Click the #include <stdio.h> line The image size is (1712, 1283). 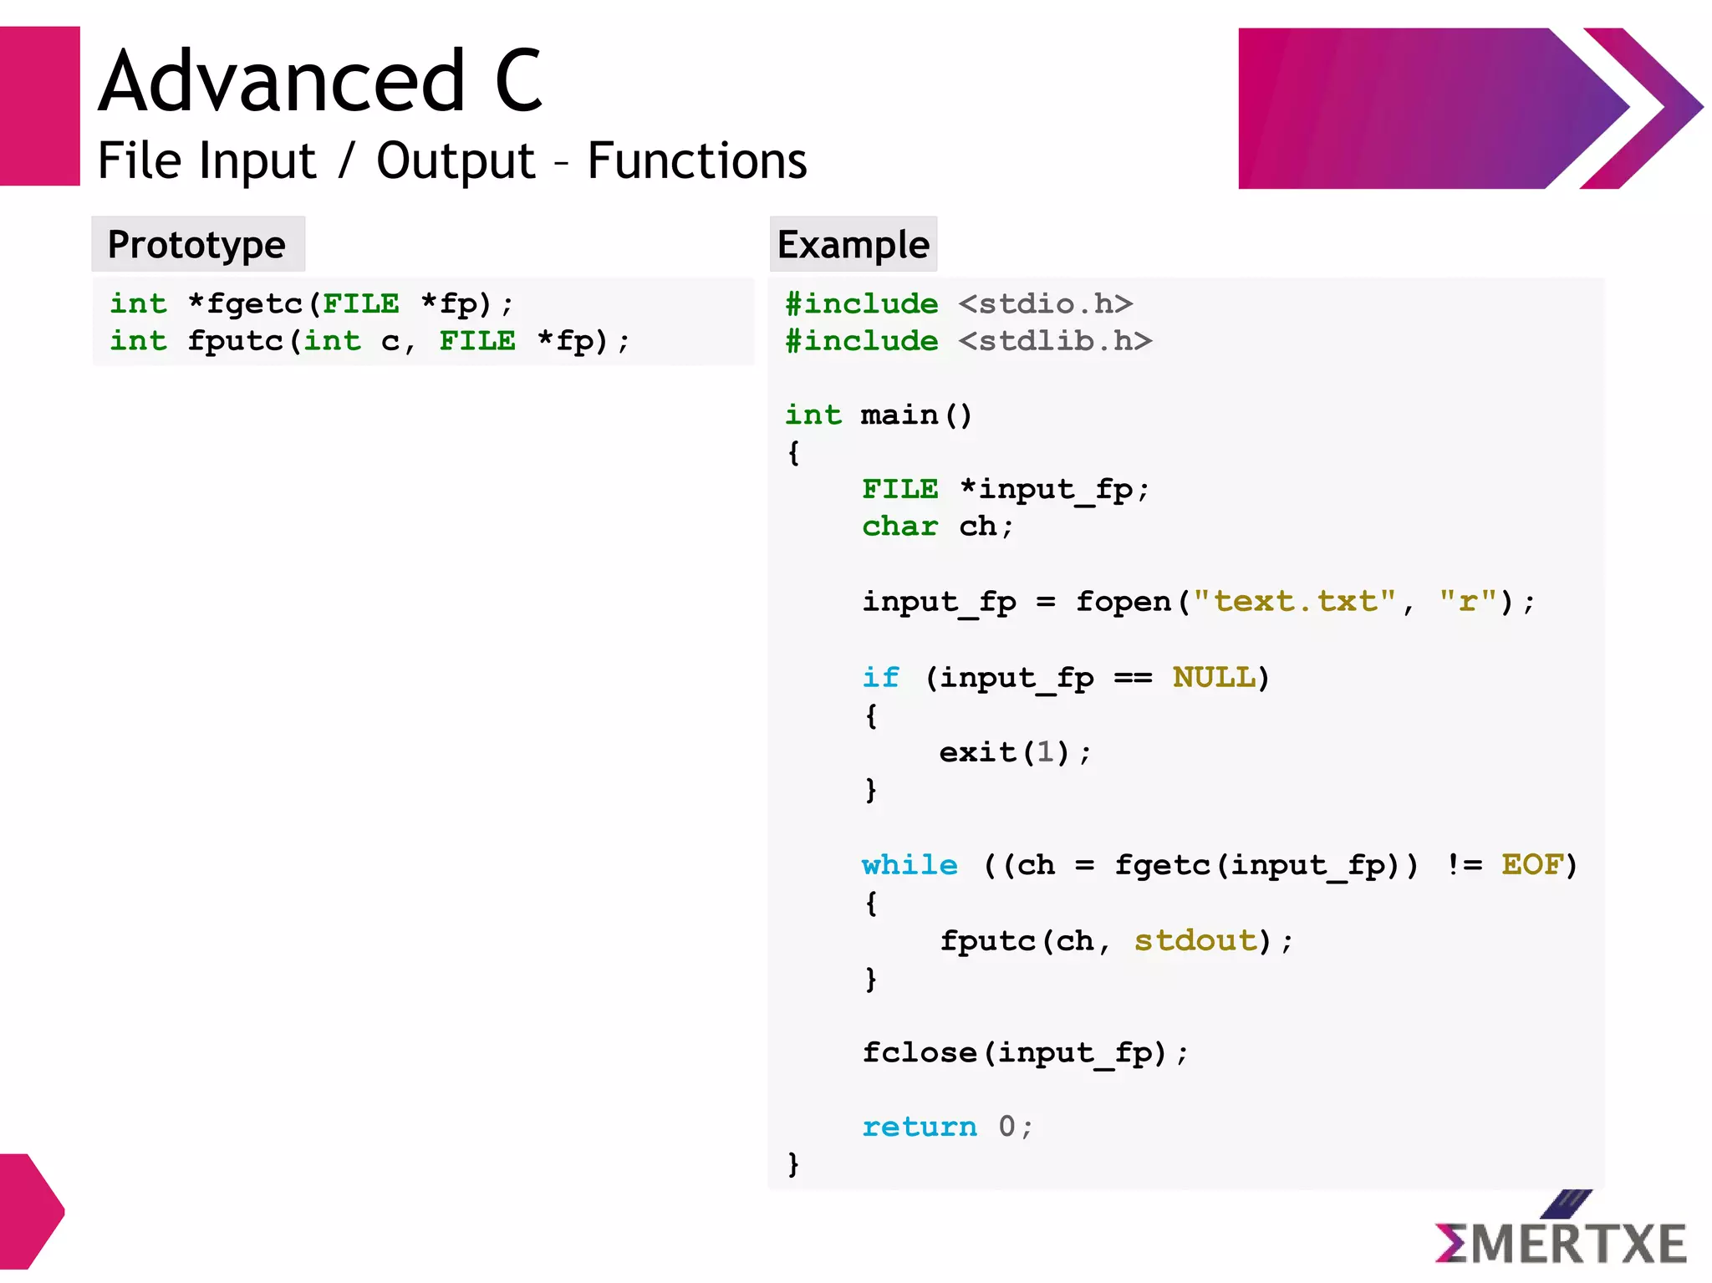(959, 303)
